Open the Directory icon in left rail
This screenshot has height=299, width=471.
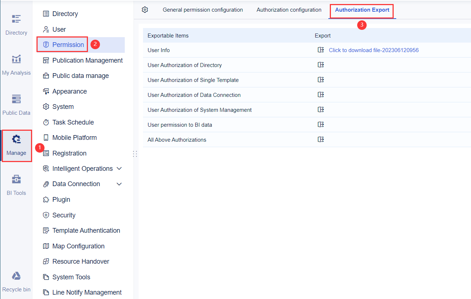[16, 19]
